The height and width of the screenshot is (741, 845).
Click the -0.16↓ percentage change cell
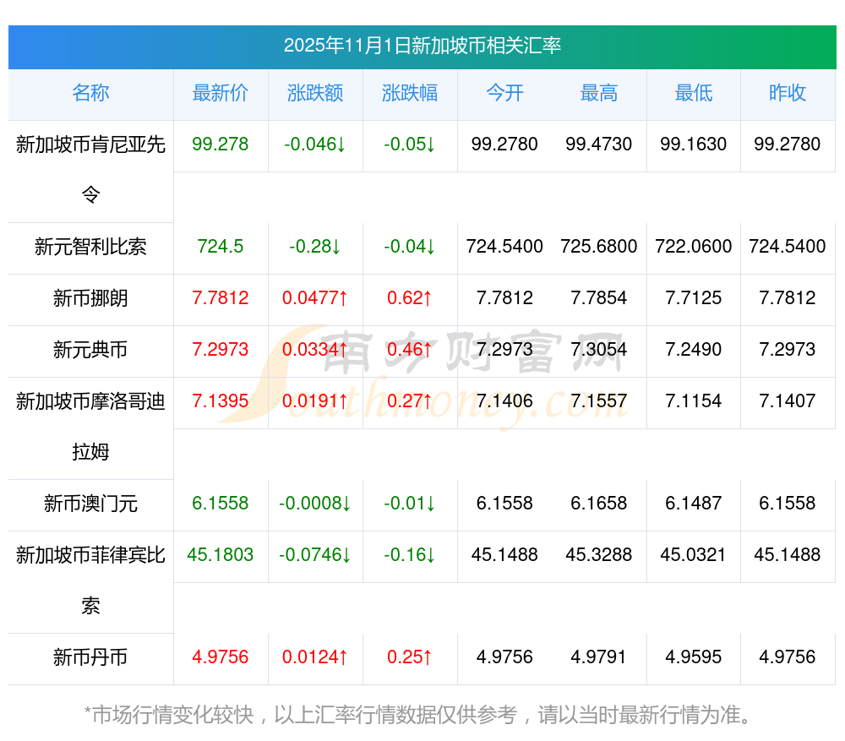410,555
